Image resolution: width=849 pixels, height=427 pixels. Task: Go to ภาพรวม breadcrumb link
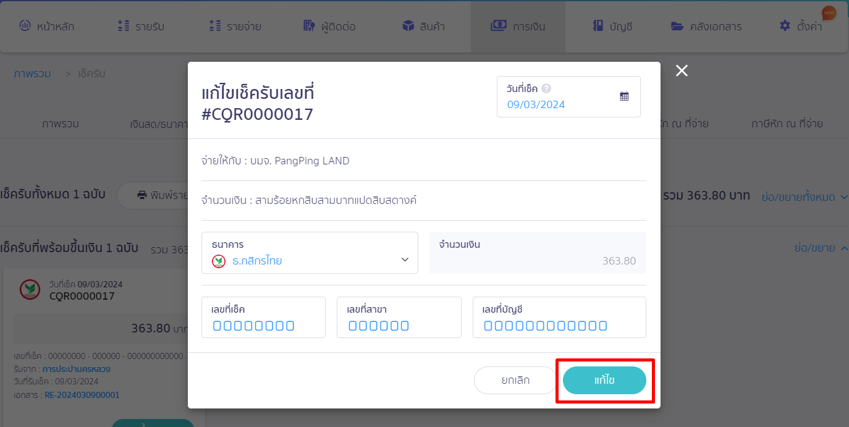32,74
